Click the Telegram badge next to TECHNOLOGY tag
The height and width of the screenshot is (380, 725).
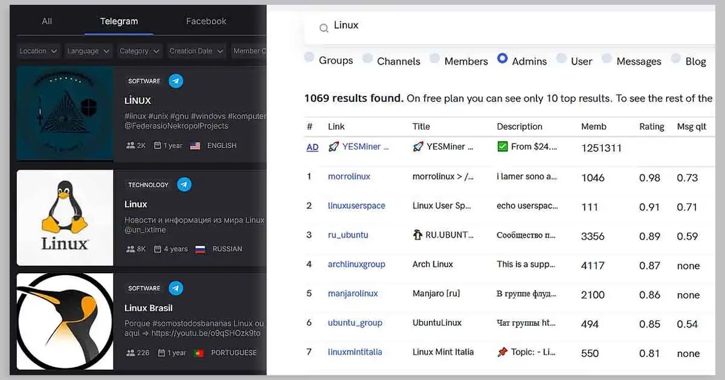[184, 185]
